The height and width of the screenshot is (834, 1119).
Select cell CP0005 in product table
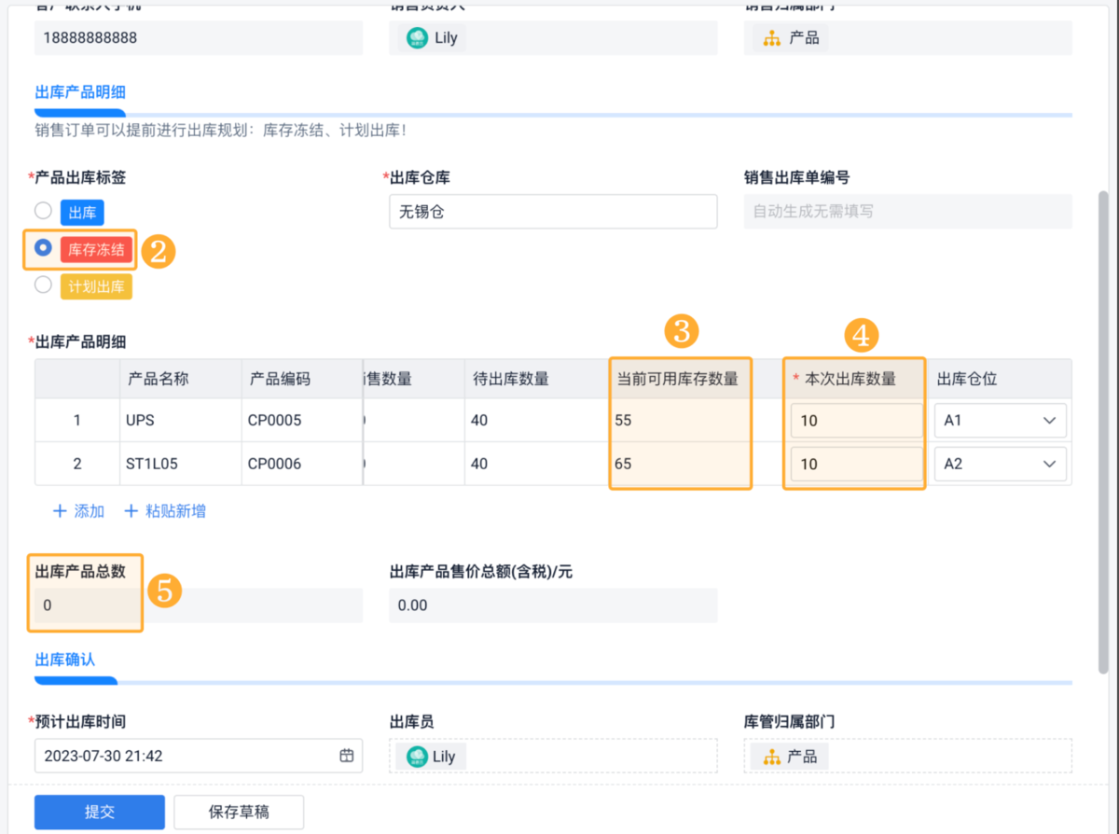[x=301, y=421]
